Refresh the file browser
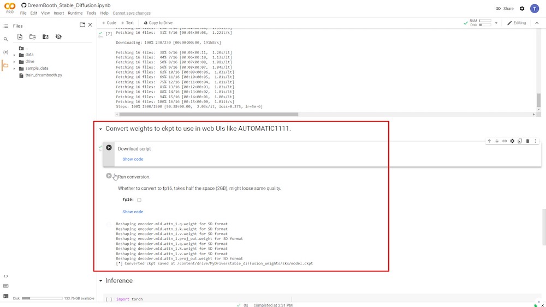 tap(32, 37)
